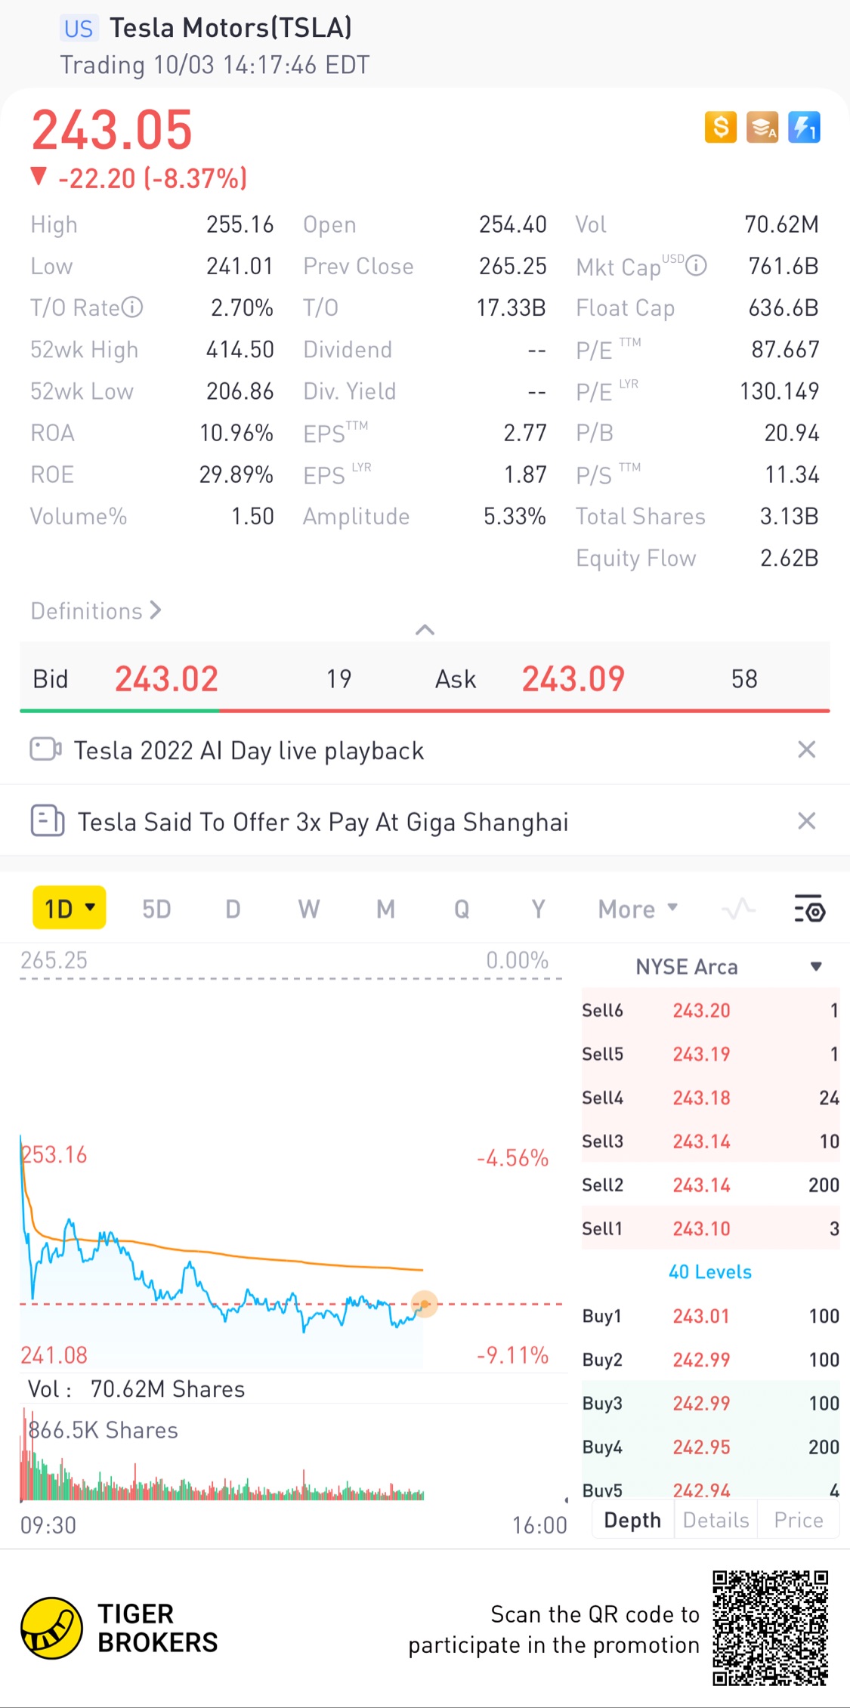Open the 1D timeframe dropdown
Viewport: 850px width, 1708px height.
69,908
